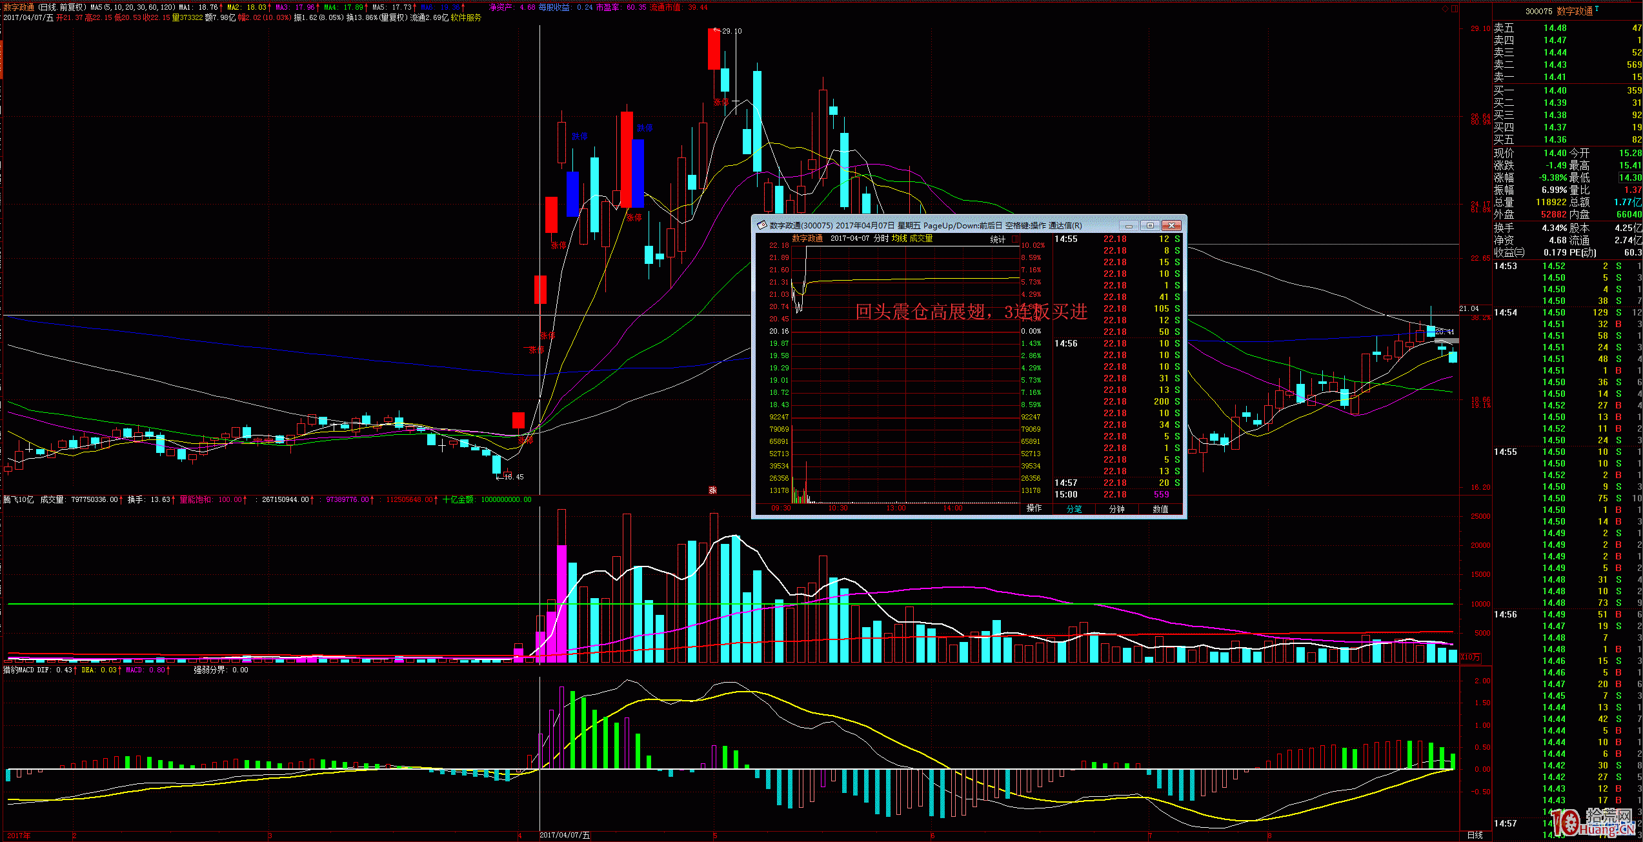This screenshot has width=1643, height=842.
Task: Click the 最高 15.41 value
Action: coord(1630,165)
